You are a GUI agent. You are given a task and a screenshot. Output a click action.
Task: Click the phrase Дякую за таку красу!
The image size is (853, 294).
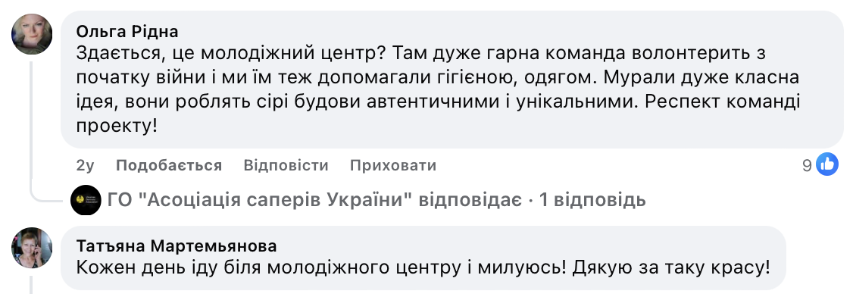[x=670, y=267]
